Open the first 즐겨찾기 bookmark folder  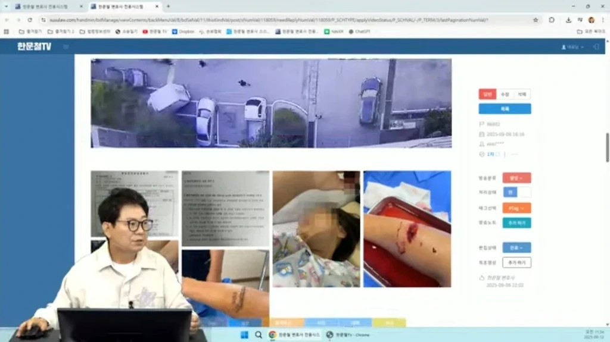[31, 32]
